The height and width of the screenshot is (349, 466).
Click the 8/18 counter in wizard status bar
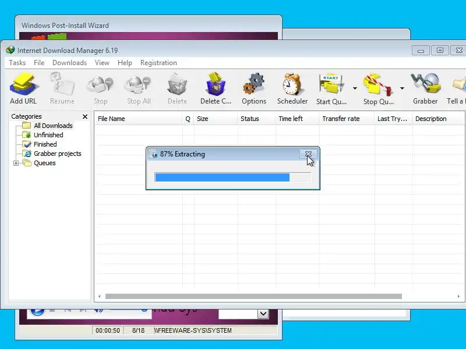coord(138,330)
